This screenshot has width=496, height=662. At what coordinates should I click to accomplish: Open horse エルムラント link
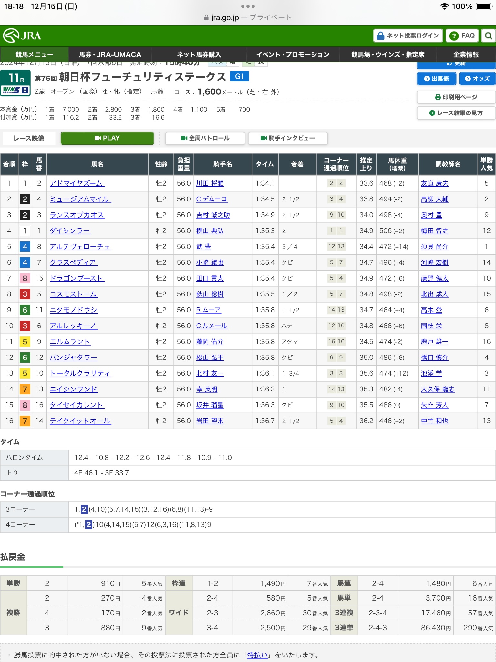pyautogui.click(x=70, y=342)
